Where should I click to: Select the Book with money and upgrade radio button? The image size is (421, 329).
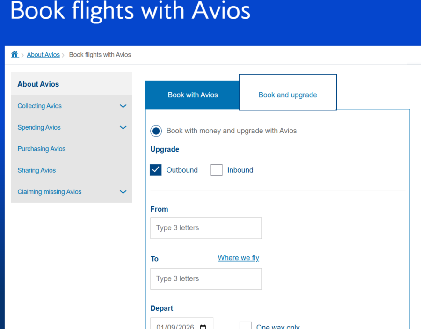tap(156, 131)
